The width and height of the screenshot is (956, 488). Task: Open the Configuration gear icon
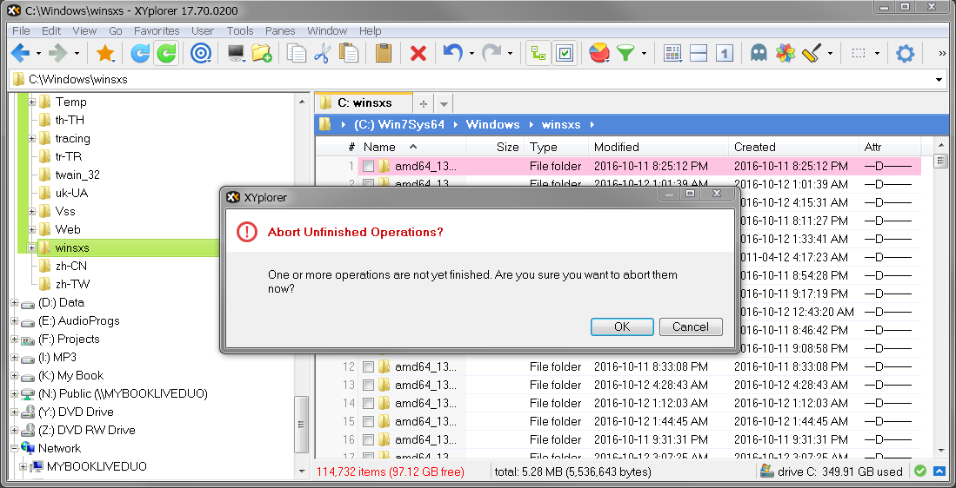[906, 54]
